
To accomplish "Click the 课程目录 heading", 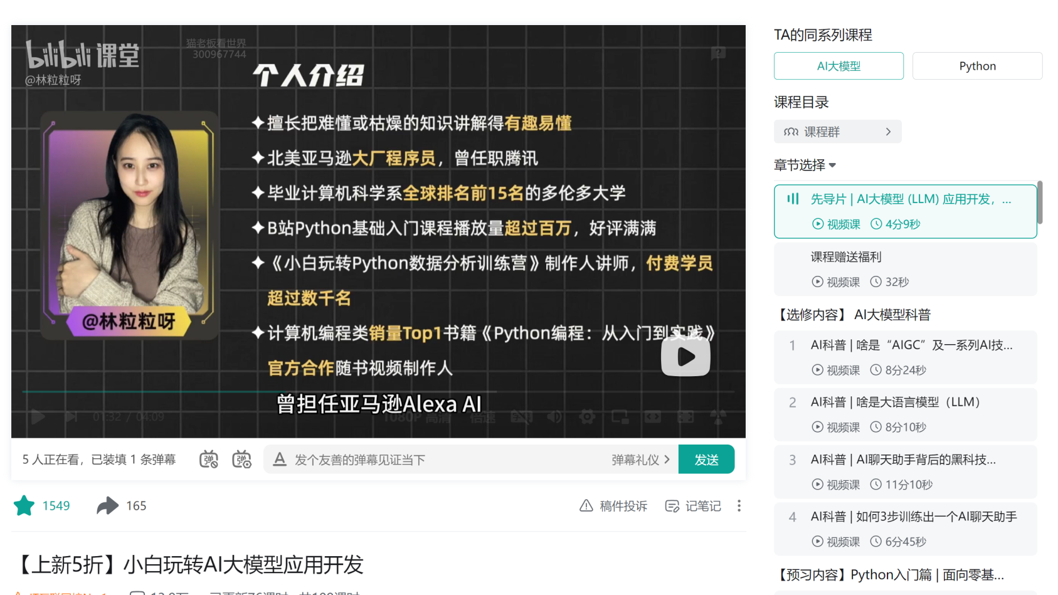I will 801,102.
